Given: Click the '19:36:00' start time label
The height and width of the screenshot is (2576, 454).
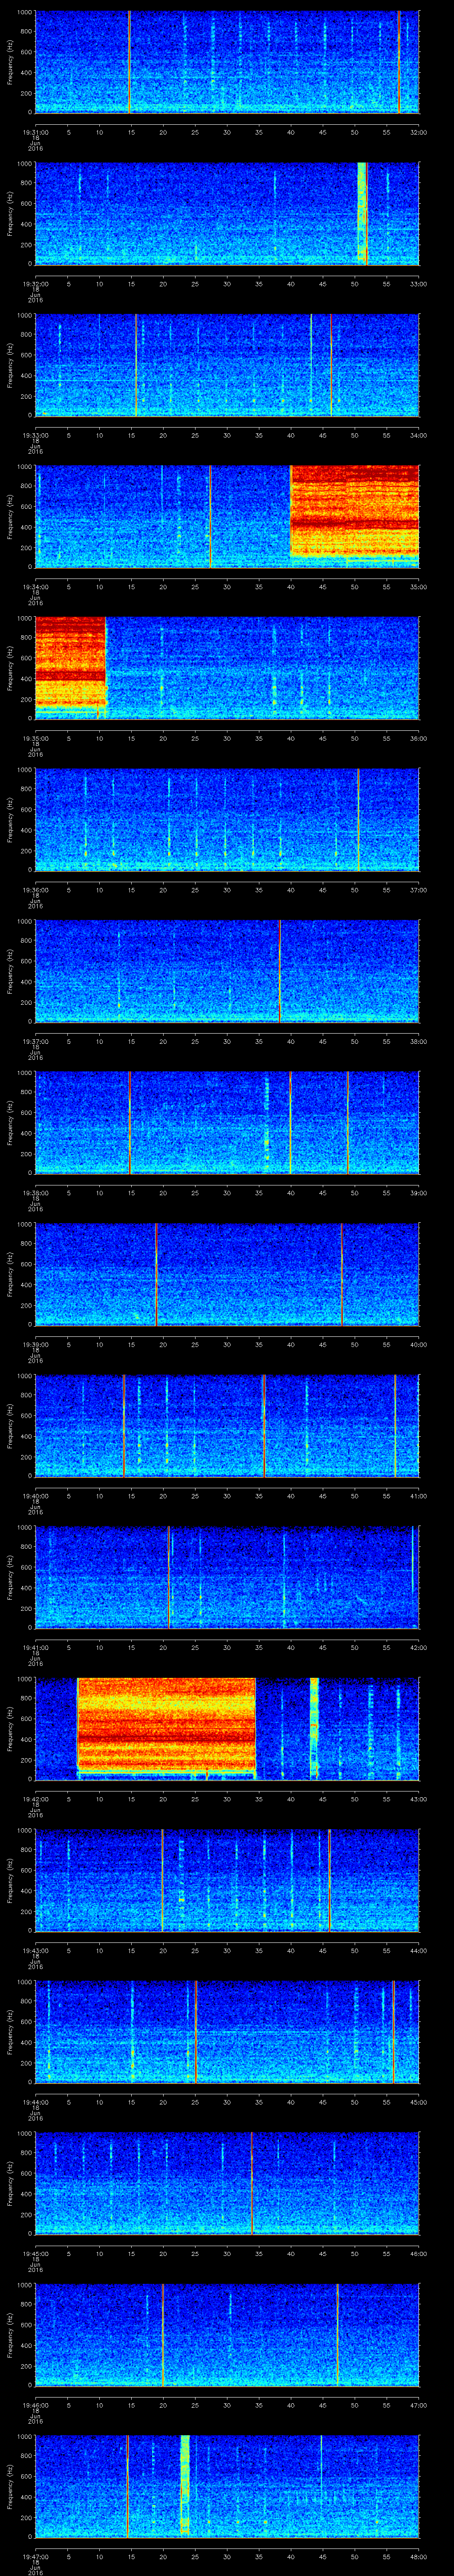Looking at the screenshot, I should pos(35,890).
